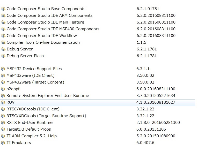Select MSP432ware (IDE Client) in the list
The width and height of the screenshot is (198, 151).
tap(31, 75)
